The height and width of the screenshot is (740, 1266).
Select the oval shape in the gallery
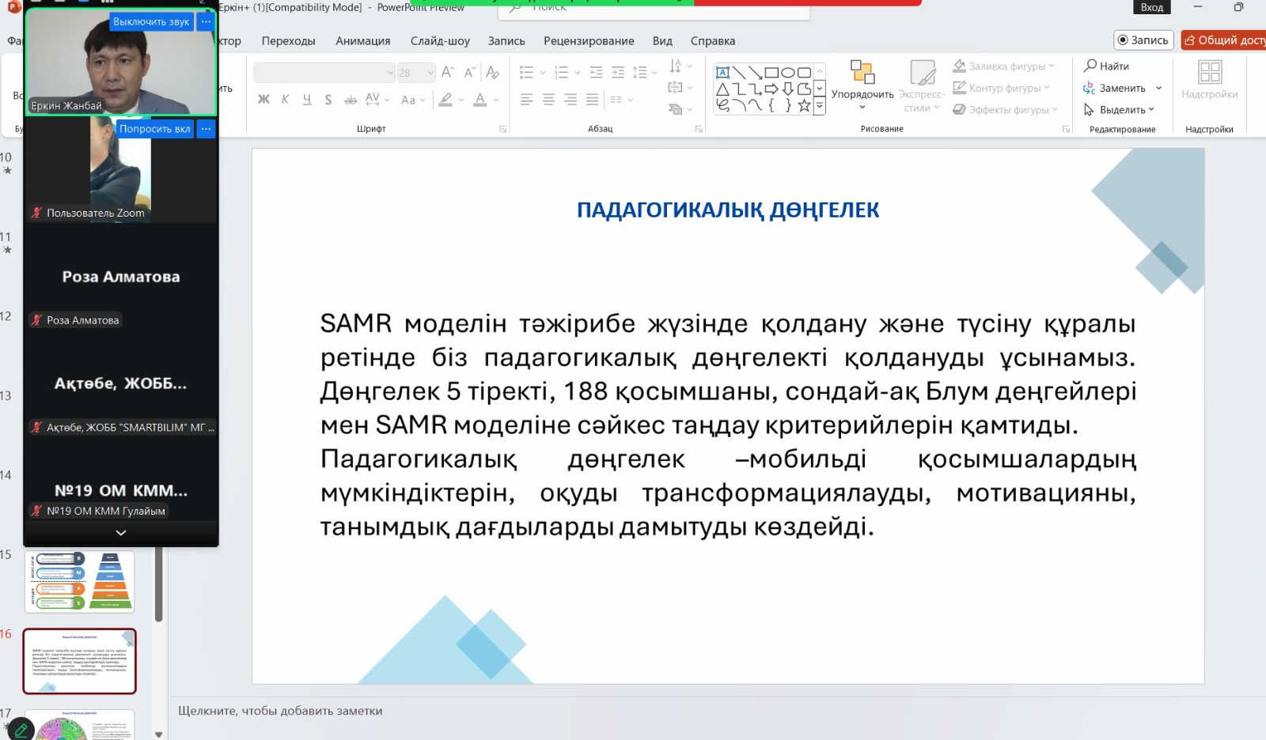(788, 73)
